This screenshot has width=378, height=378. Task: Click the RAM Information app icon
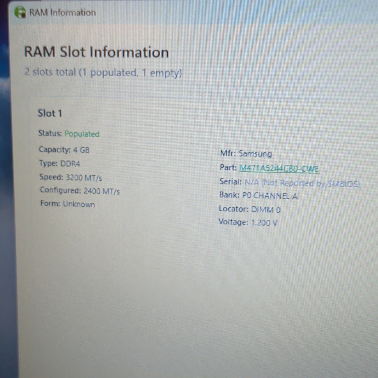coord(20,12)
